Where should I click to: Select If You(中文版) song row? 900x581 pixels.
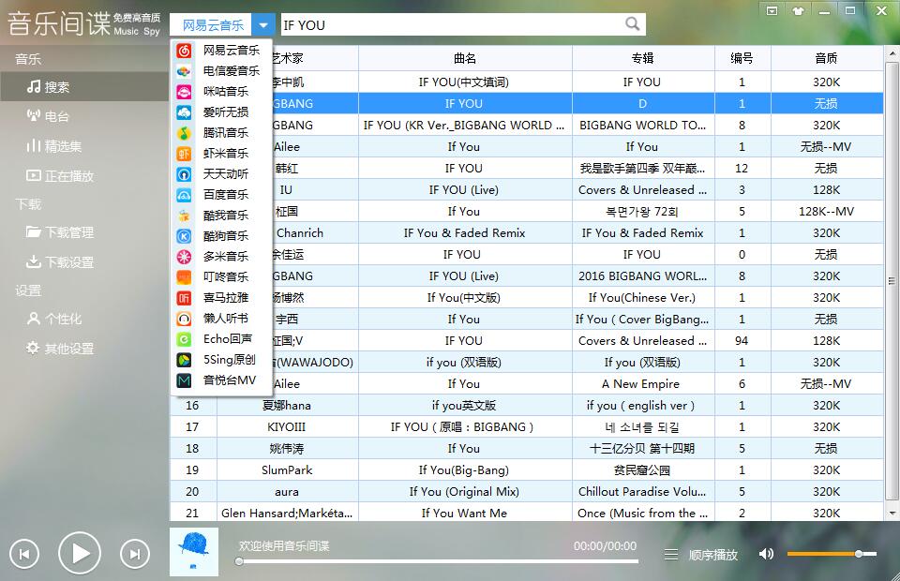point(526,298)
